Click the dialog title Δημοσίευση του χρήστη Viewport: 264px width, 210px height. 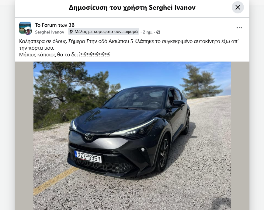pos(108,8)
